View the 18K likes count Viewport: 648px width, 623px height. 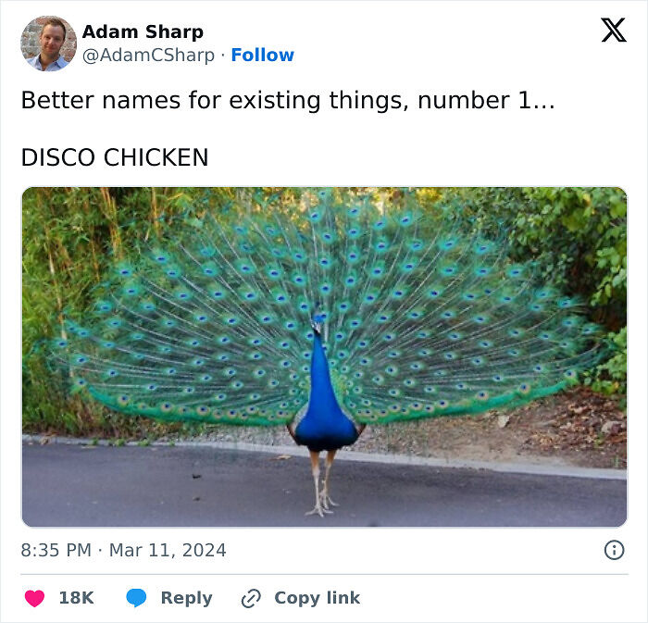pyautogui.click(x=77, y=598)
